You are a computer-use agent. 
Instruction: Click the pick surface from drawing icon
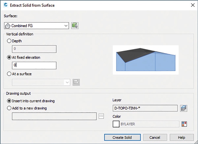tap(75, 26)
